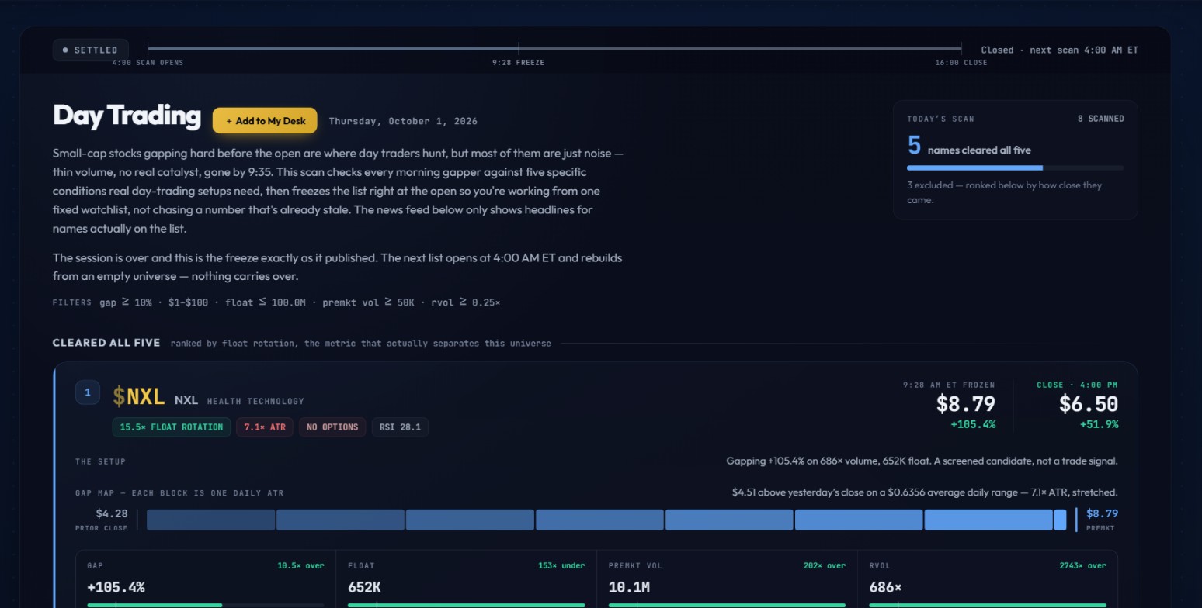The height and width of the screenshot is (608, 1202).
Task: Click the FLOAT metric value 652K
Action: (364, 587)
